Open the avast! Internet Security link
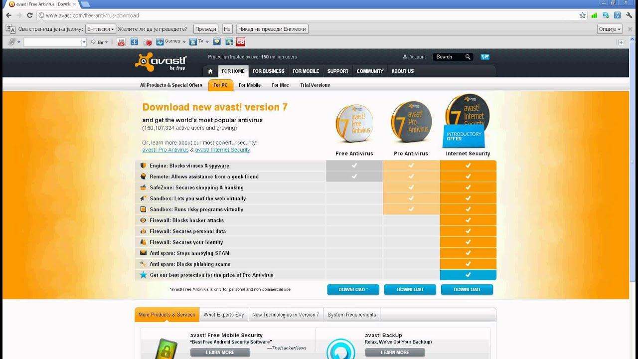 click(x=222, y=150)
